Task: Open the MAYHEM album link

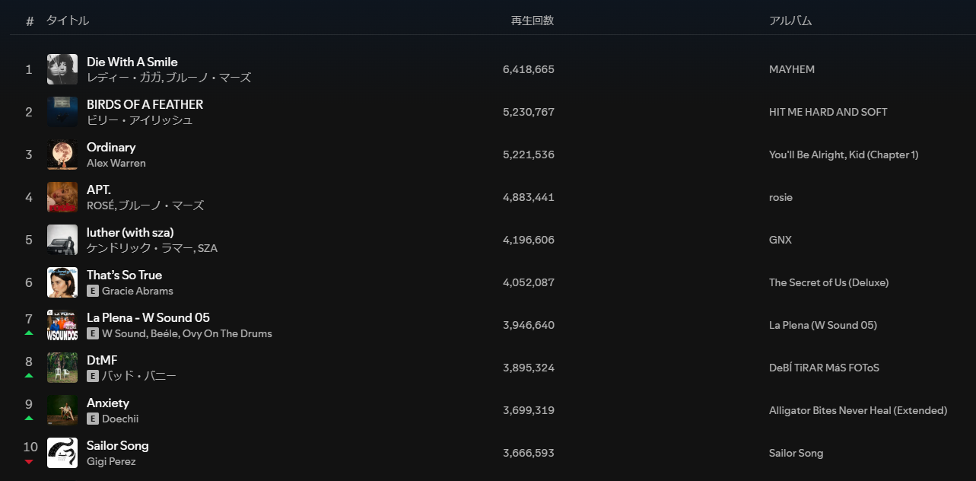Action: [x=792, y=69]
